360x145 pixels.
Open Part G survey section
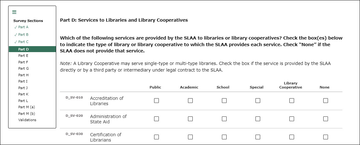23,68
